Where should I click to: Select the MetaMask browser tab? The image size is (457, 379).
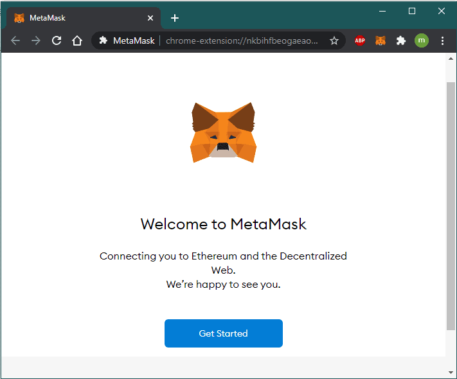coord(83,18)
